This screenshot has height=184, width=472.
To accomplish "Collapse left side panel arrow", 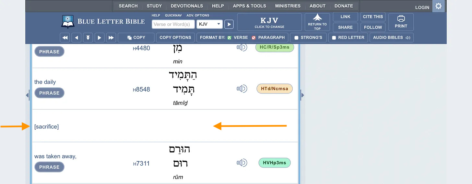I will (28, 95).
